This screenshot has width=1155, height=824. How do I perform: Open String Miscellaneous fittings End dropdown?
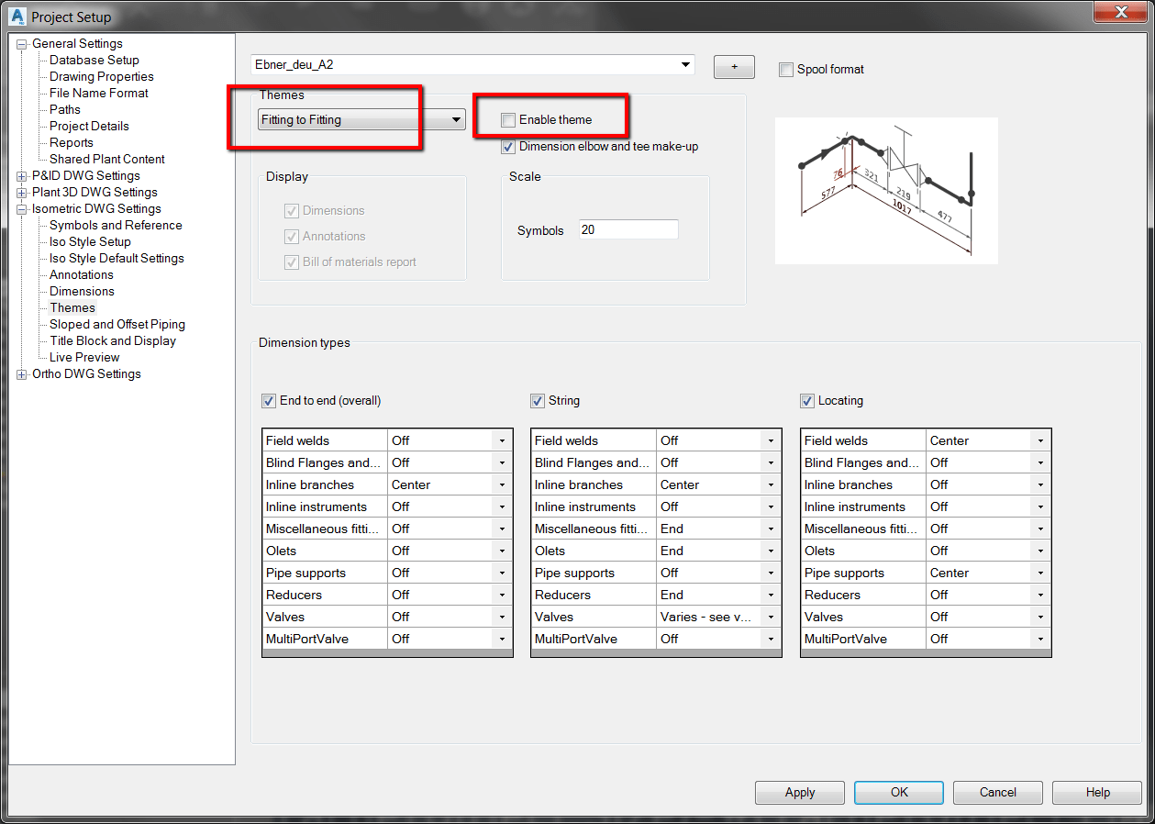click(772, 529)
